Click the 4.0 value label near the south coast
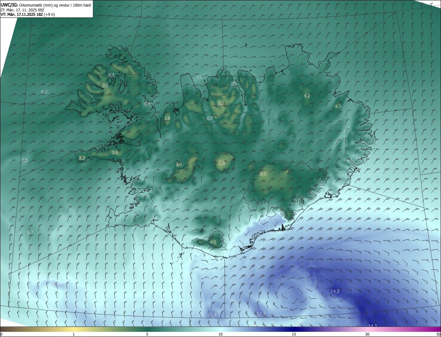Image resolution: width=441 pixels, height=337 pixels. [x=213, y=242]
